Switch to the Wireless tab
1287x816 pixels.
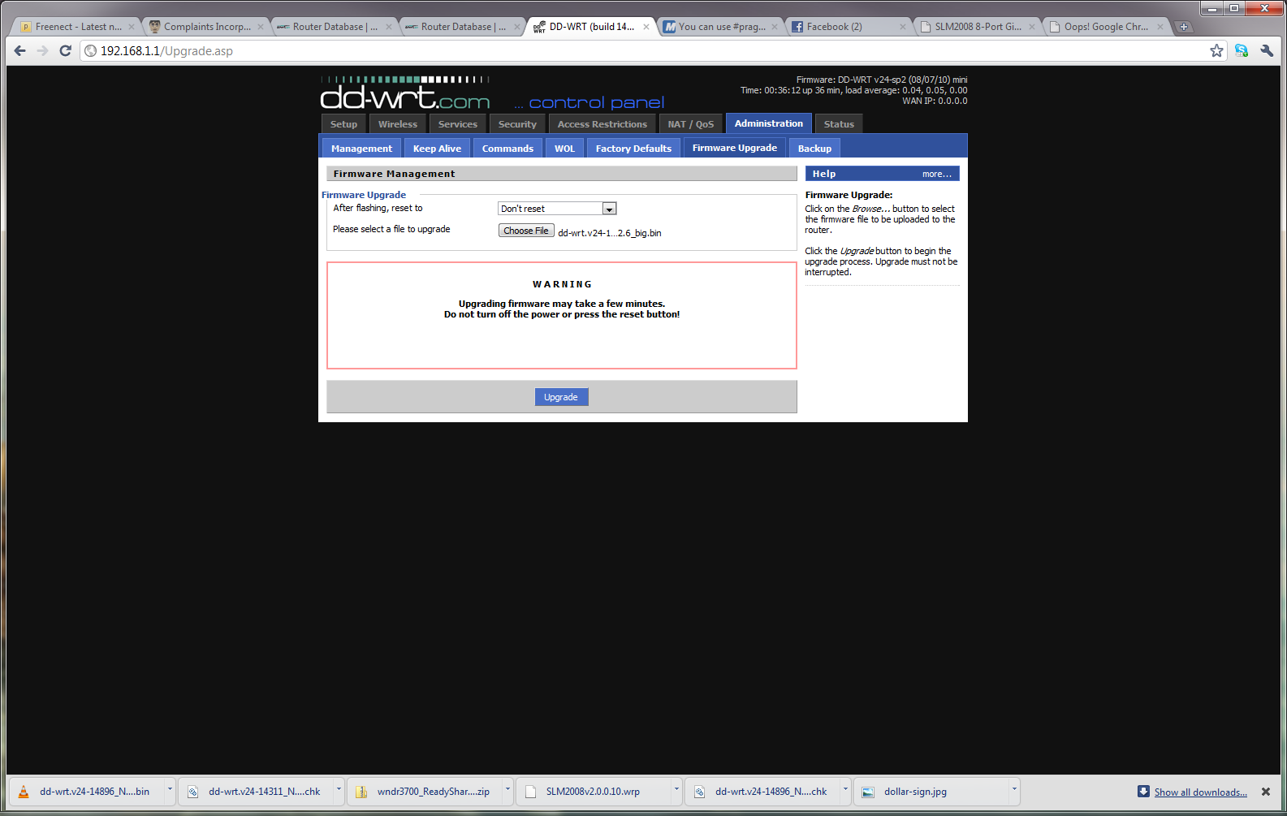click(397, 124)
